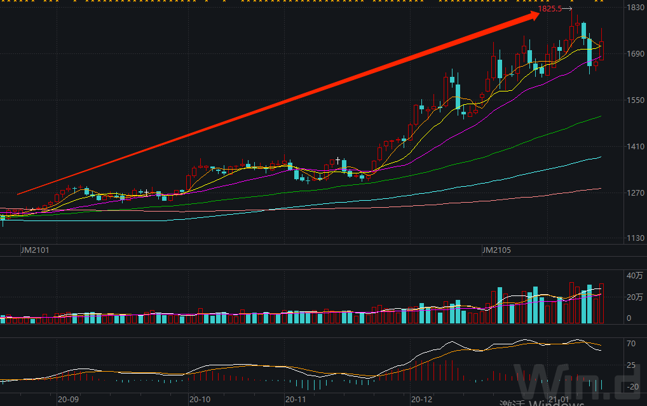Viewport: 647px width, 406px height.
Task: Select the 20-10 date on time axis
Action: point(200,400)
